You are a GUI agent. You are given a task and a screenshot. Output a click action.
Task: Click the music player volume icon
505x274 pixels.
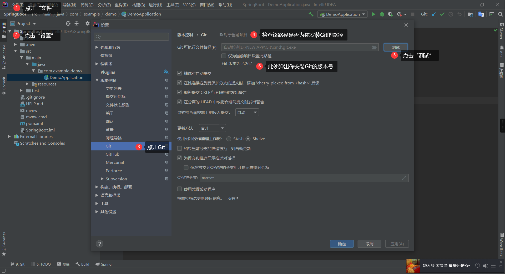486,266
